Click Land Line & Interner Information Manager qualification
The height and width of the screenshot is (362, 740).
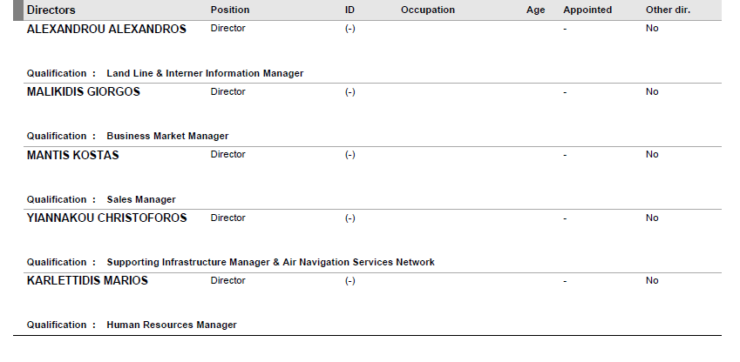click(x=205, y=73)
